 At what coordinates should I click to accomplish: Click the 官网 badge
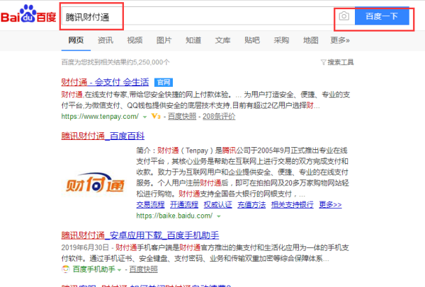164,82
